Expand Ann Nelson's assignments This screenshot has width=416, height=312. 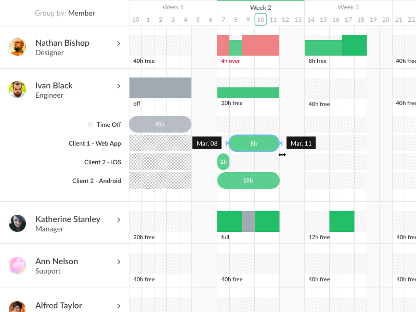click(x=119, y=262)
